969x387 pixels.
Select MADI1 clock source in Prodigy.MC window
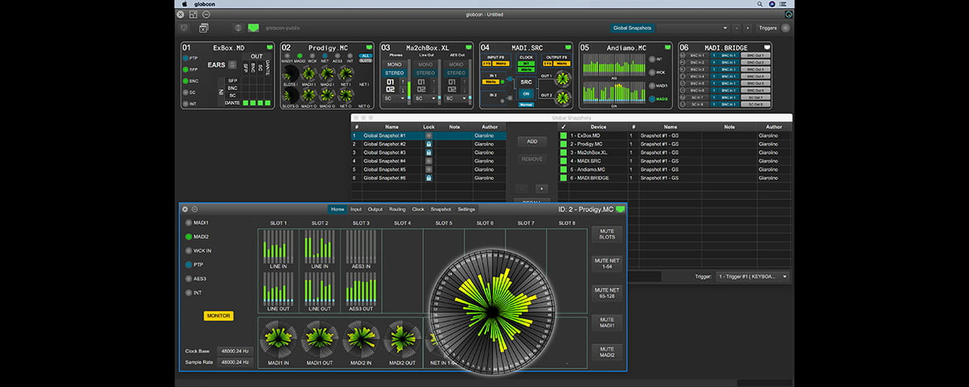pos(190,223)
